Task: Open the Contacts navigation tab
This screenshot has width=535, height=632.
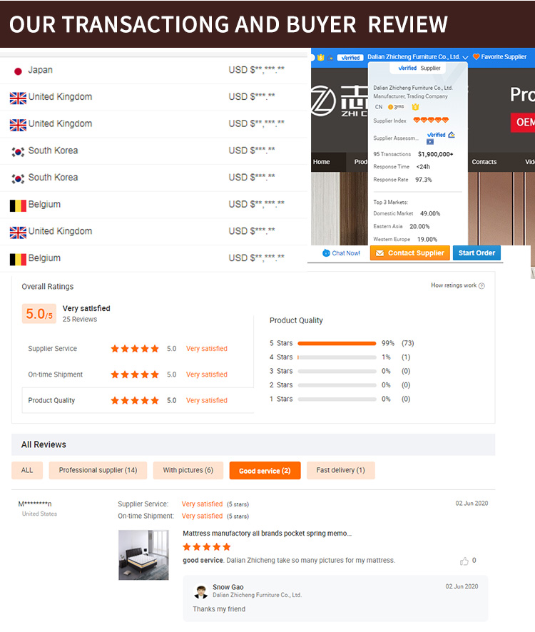Action: [x=484, y=162]
